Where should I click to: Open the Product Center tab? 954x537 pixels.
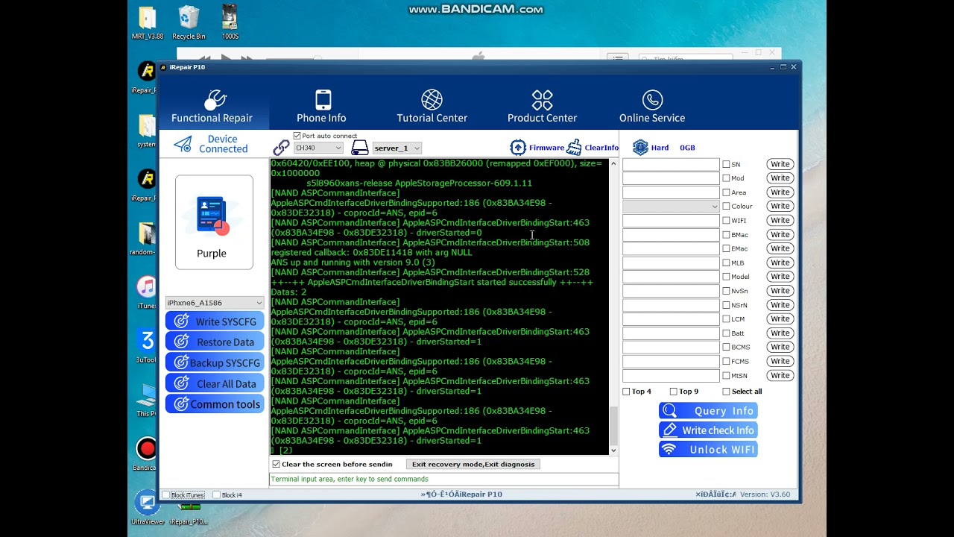542,107
